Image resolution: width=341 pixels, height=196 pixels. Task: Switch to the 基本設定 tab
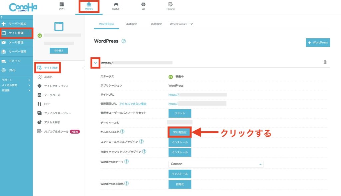pos(132,24)
